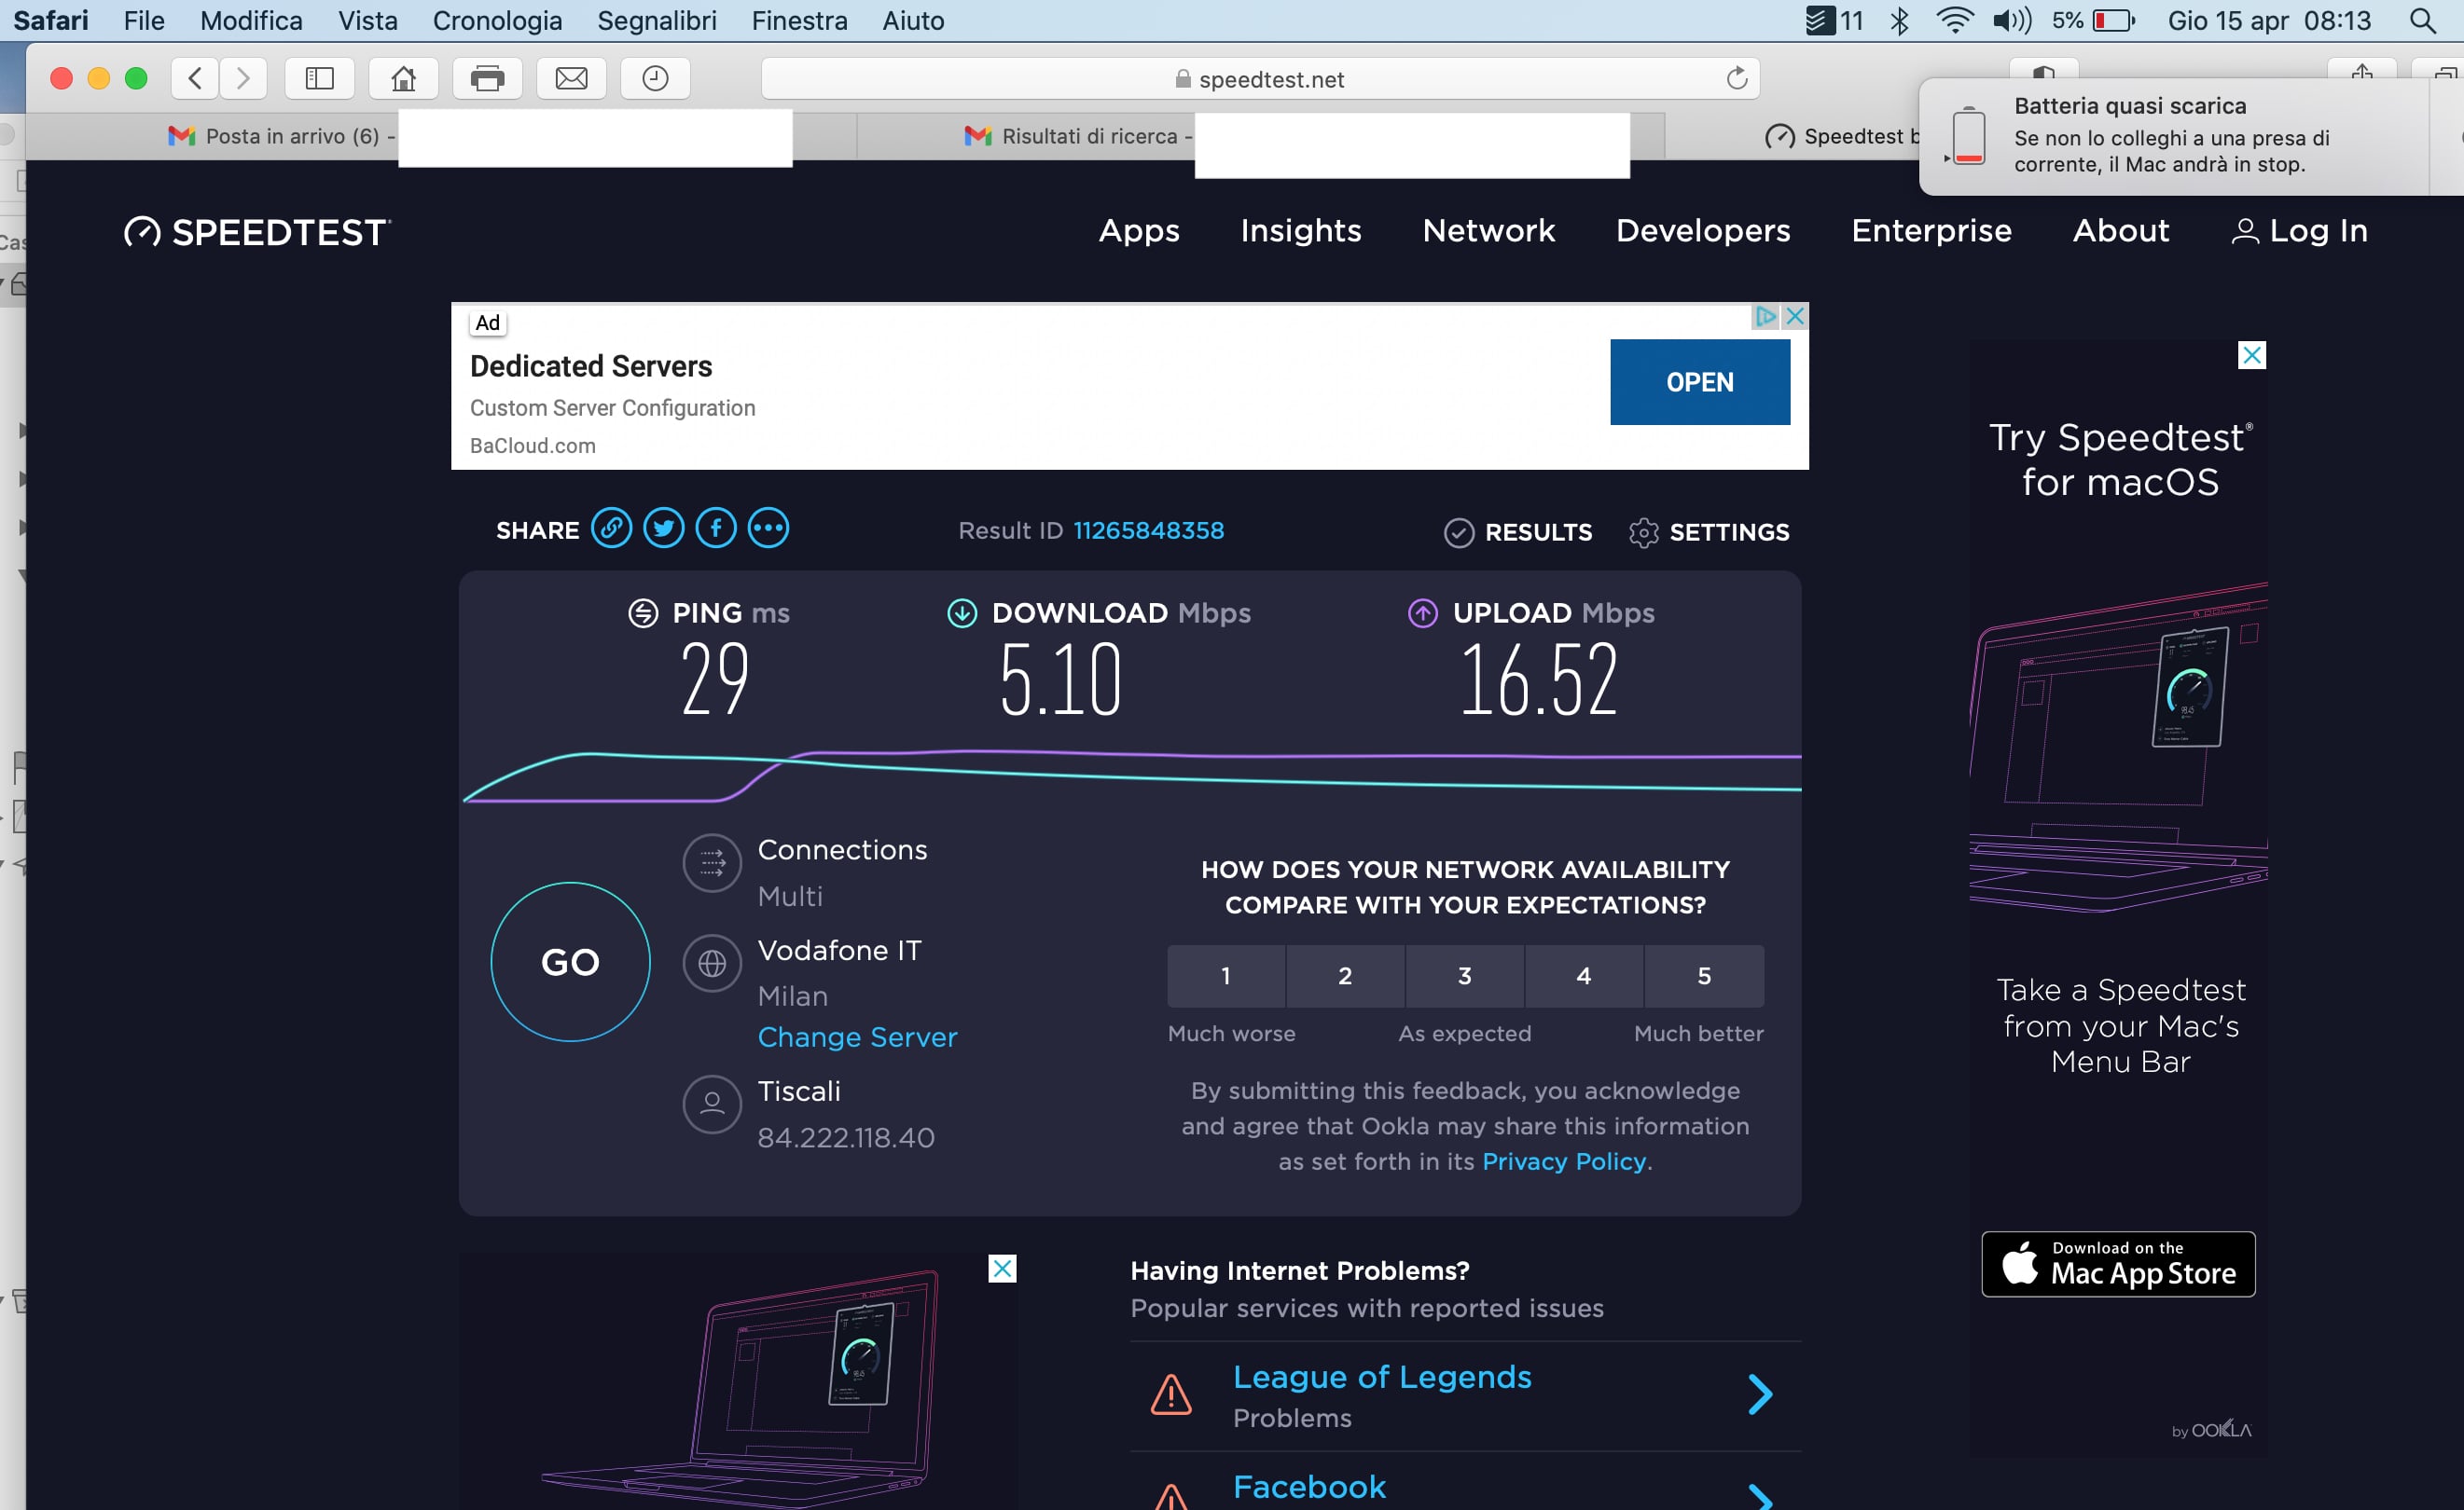
Task: Click Log In
Action: tap(2300, 231)
